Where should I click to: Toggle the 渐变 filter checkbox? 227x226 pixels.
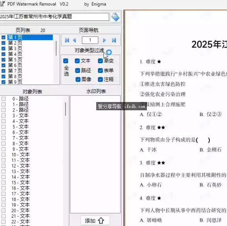[x=100, y=61]
